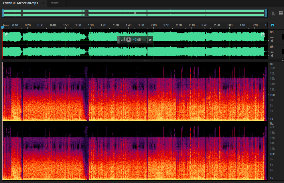Switch to the Mixer tab

(x=54, y=3)
